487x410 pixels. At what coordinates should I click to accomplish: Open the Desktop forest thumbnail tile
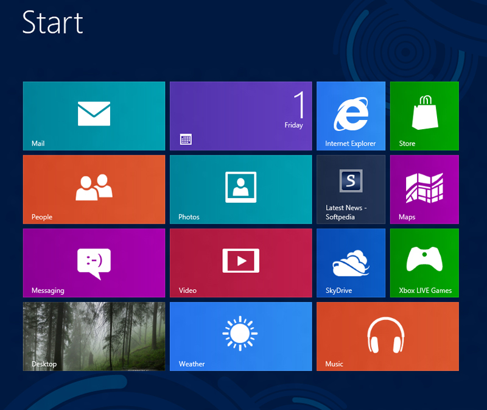click(94, 336)
